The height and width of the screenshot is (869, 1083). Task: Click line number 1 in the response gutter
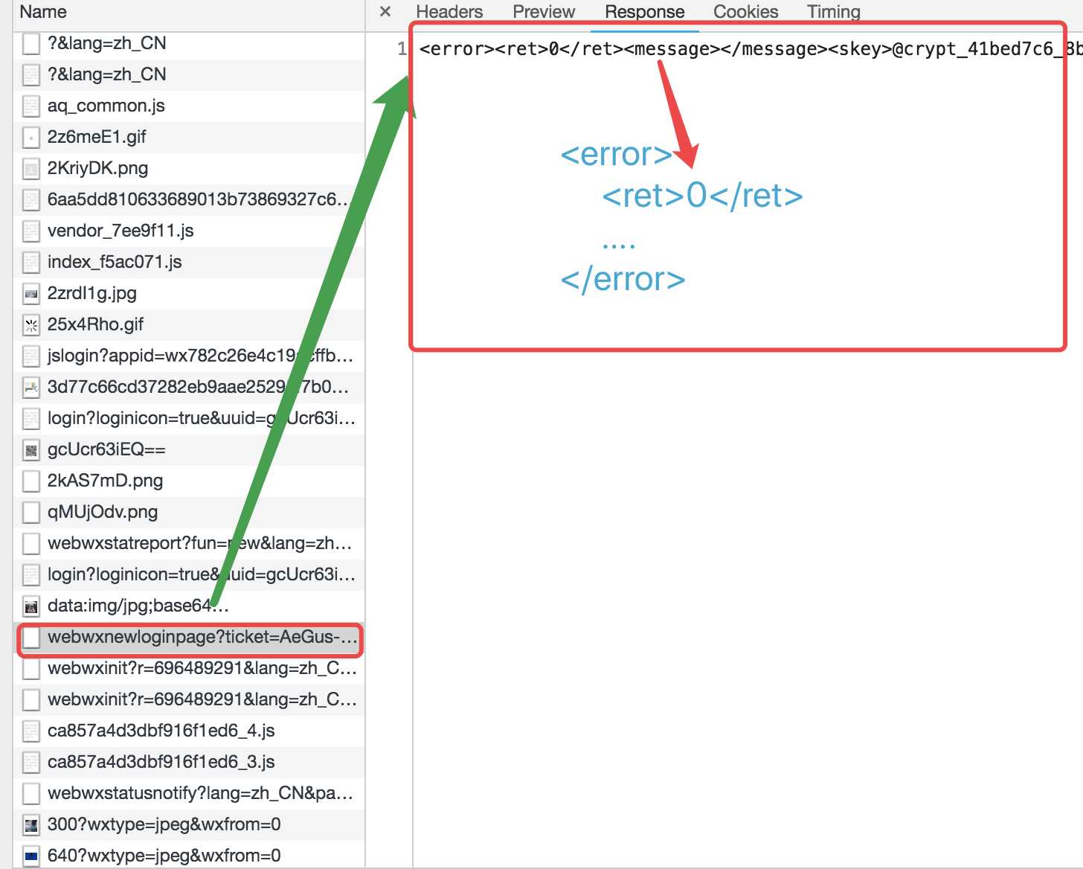tap(402, 49)
